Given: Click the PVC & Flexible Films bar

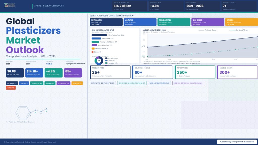Looking at the screenshot, I should pyautogui.click(x=99, y=35).
